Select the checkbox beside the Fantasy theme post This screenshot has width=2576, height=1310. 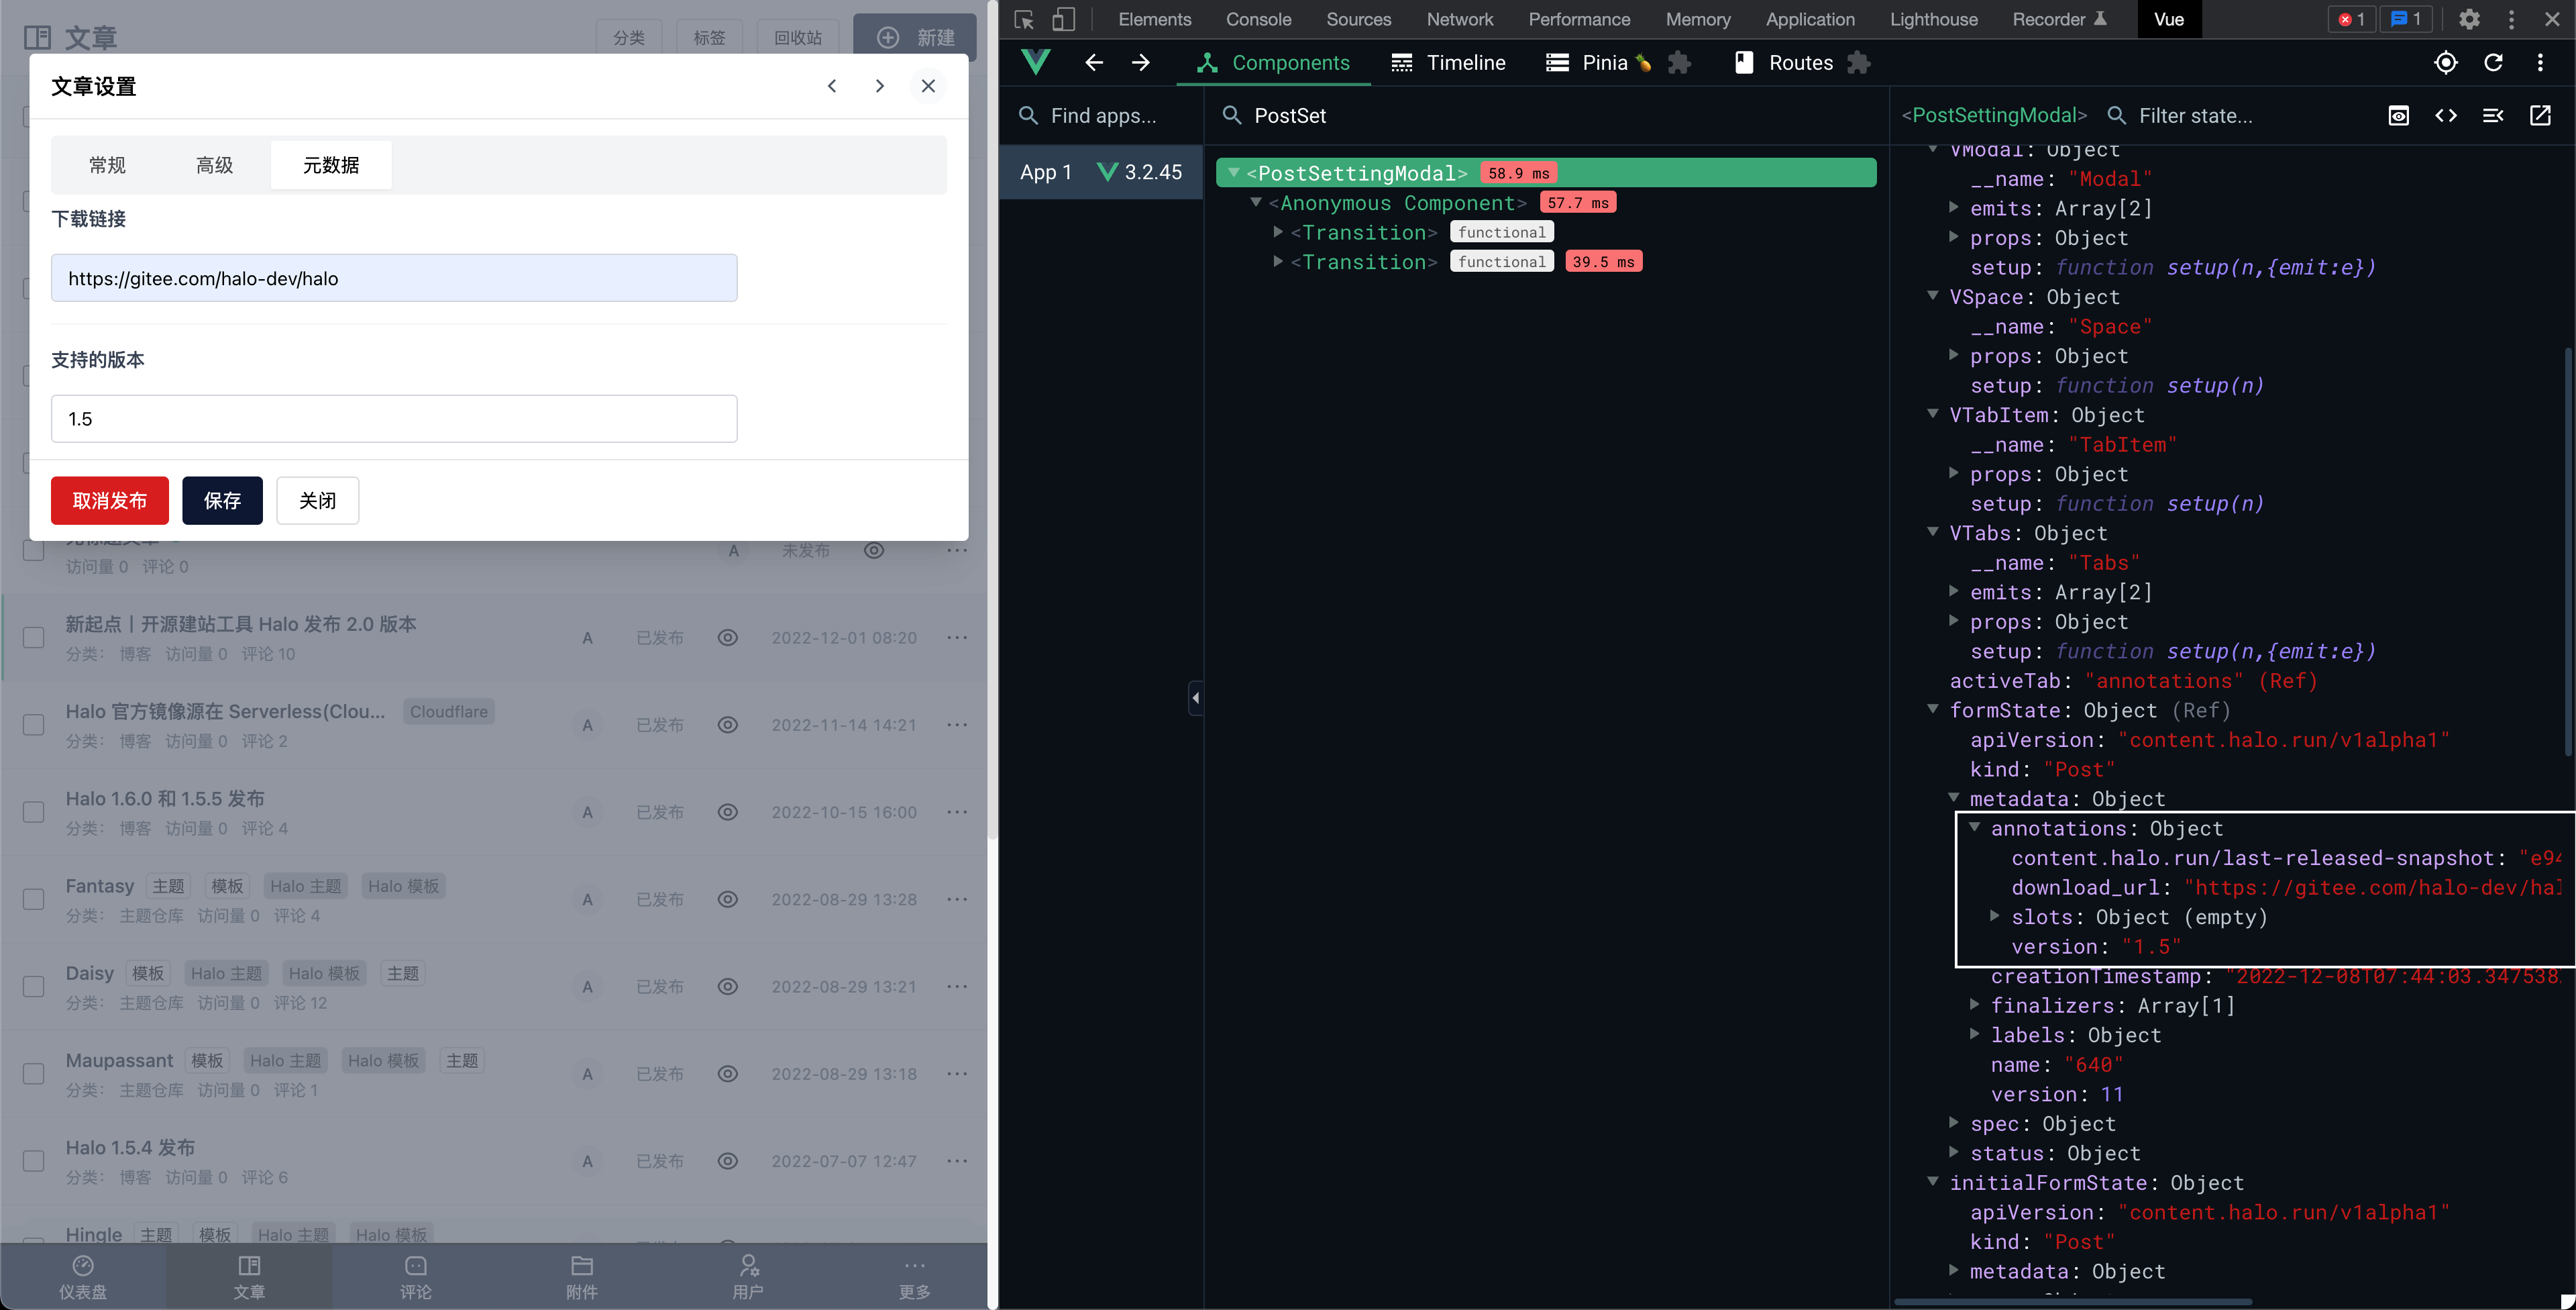pyautogui.click(x=33, y=899)
